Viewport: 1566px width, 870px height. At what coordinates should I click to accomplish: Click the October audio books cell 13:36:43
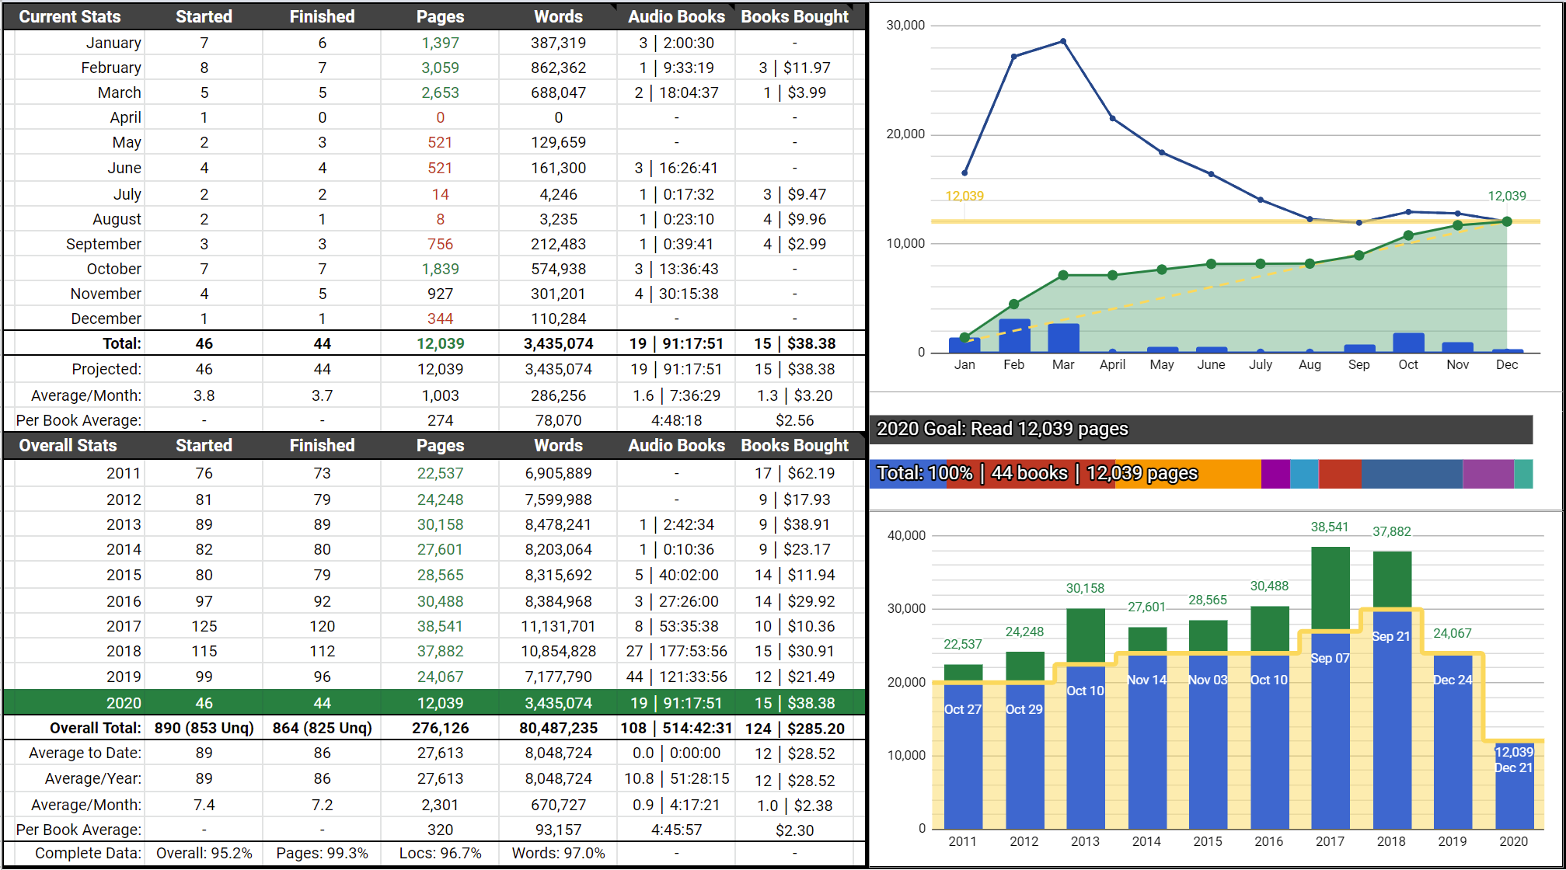click(676, 269)
